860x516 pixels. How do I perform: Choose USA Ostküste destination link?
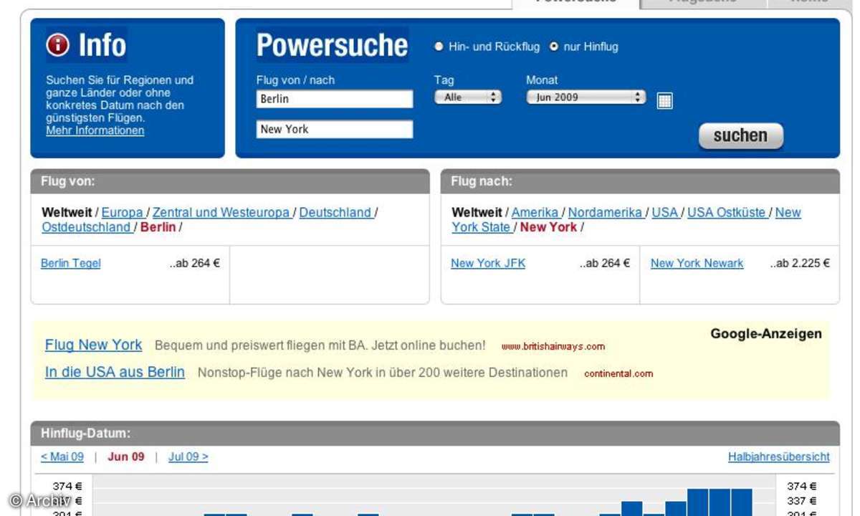[727, 212]
